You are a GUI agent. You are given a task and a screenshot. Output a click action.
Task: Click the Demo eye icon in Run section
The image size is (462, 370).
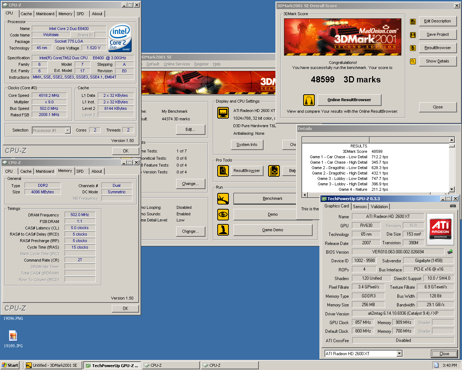click(223, 215)
